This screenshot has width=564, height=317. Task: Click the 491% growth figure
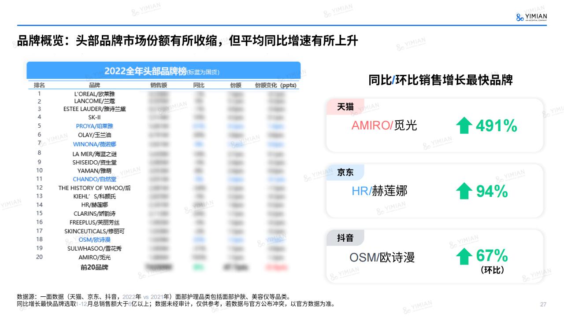point(497,126)
